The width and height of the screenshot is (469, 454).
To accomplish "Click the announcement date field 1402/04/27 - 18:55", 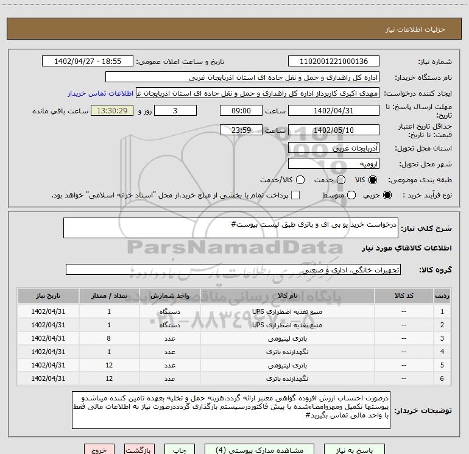I will (x=88, y=62).
